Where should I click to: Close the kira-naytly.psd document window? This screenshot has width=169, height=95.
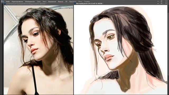click(166, 3)
